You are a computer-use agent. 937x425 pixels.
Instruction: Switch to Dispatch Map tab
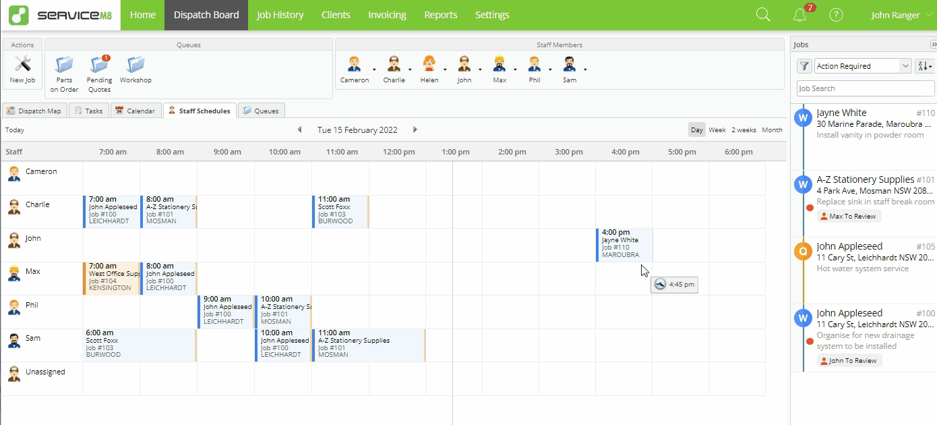34,111
